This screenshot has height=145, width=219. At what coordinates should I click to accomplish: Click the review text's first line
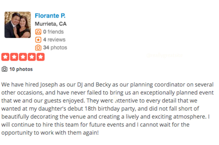pyautogui.click(x=107, y=85)
